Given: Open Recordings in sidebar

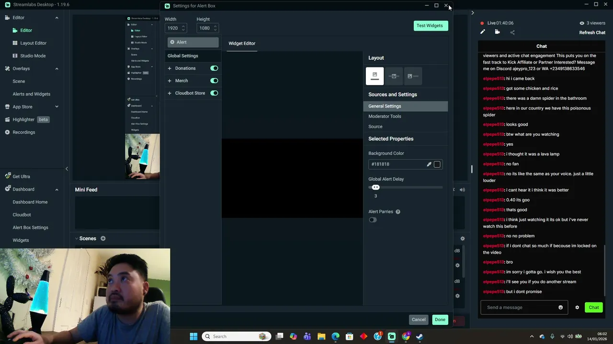Looking at the screenshot, I should (x=23, y=132).
